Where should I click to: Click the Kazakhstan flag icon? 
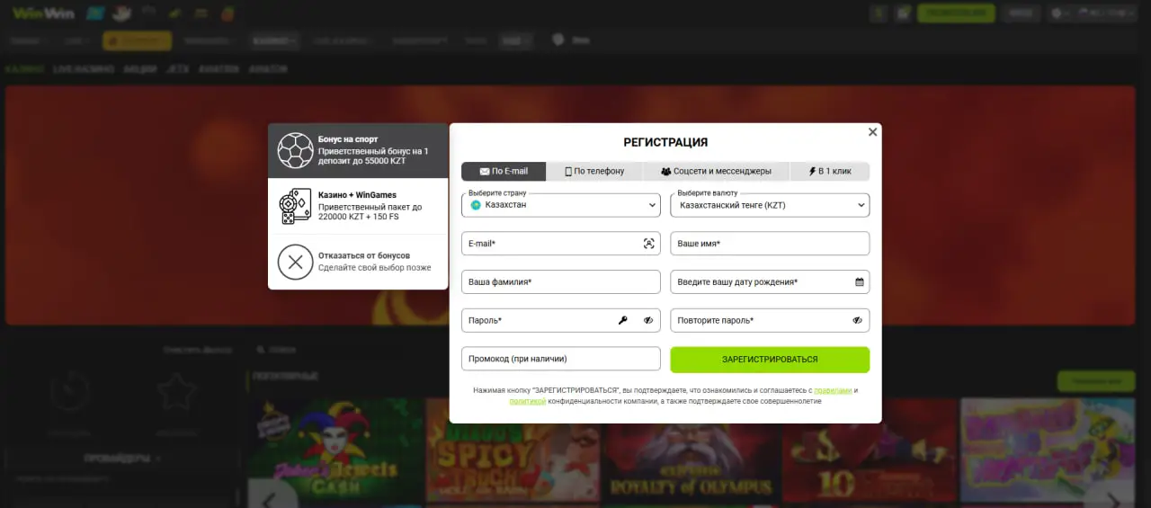coord(476,205)
